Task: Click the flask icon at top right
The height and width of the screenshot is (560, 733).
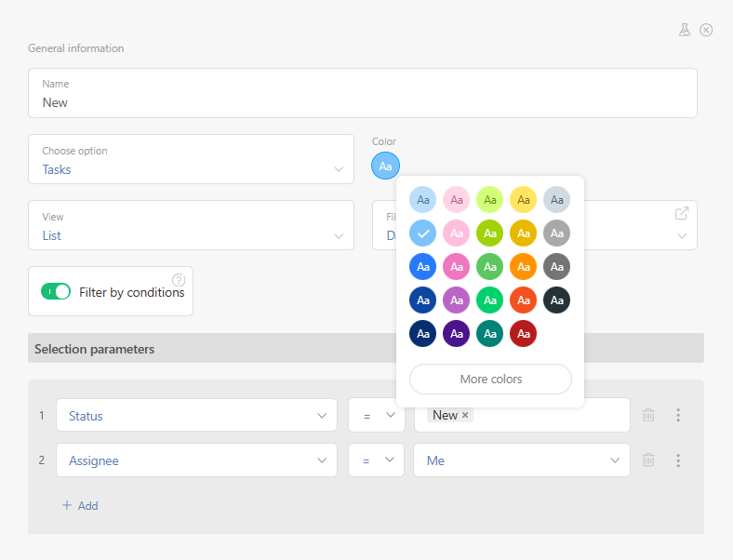Action: 685,30
